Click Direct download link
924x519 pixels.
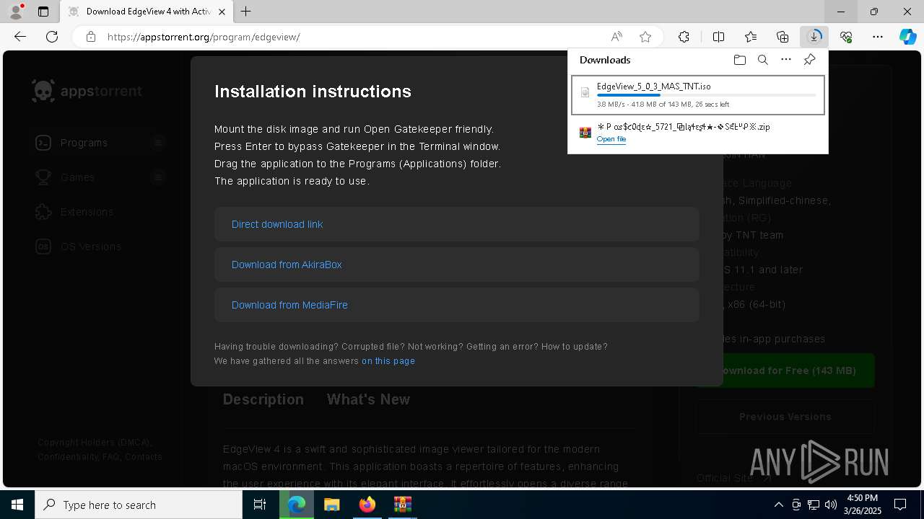point(277,224)
